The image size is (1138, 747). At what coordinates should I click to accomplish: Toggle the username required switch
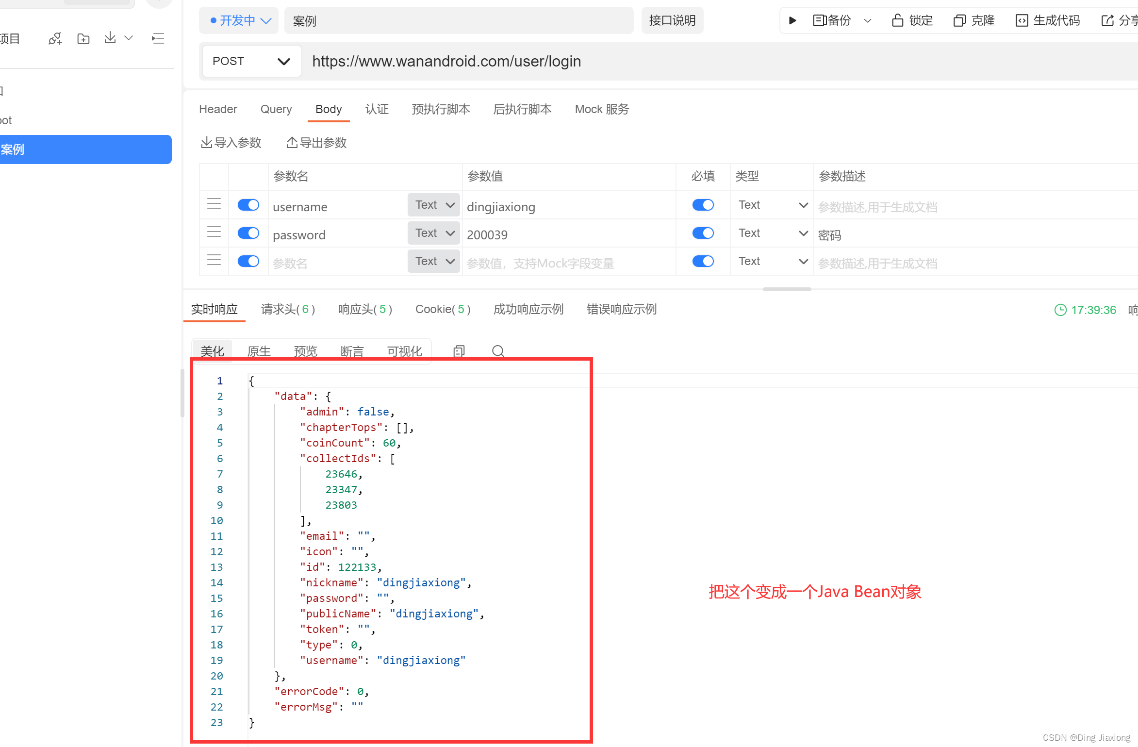[703, 205]
